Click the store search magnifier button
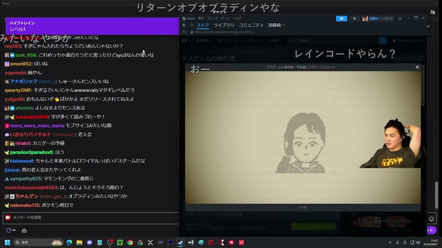Screen dimensions: 442x248 click(383, 41)
